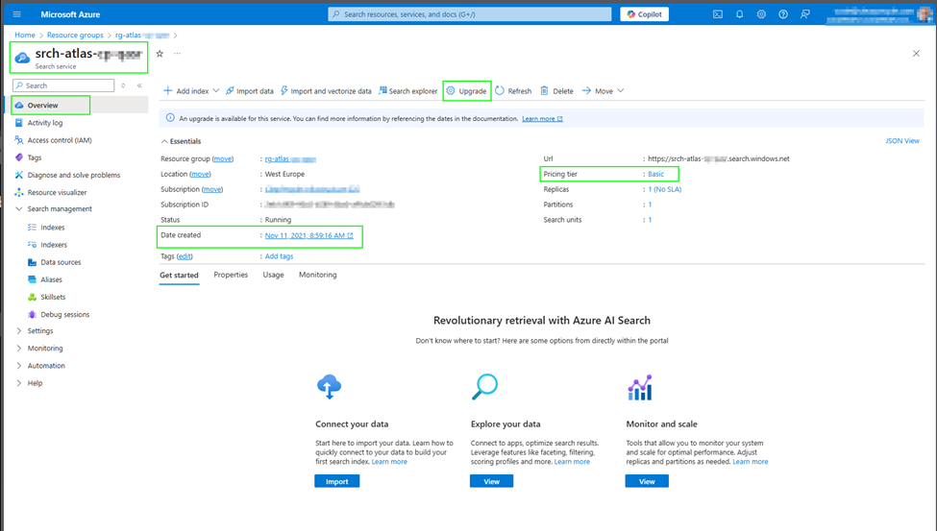Screen dimensions: 937x531
Task: Click Delete in the toolbar
Action: tap(557, 91)
